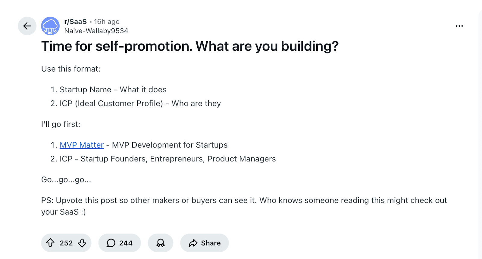
Task: Follow the MVP Matter hyperlink
Action: (x=82, y=145)
